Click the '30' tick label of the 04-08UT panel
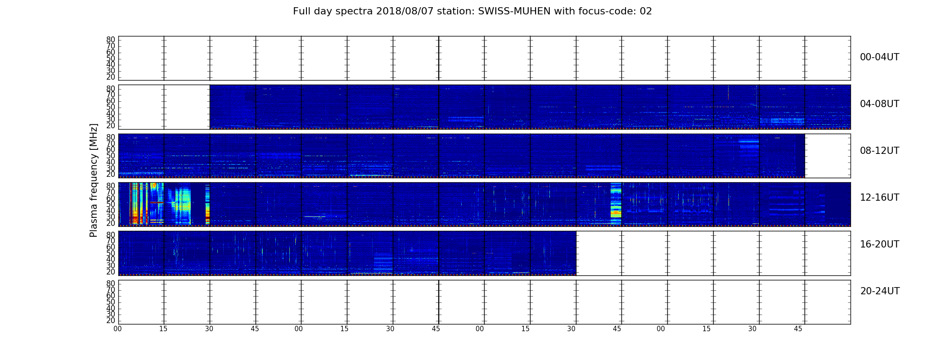Screen dimensions: 945x360 click(111, 119)
